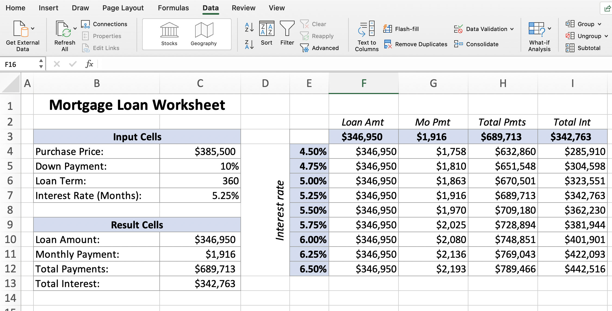This screenshot has width=612, height=311.
Task: Select the Mo Pmt cell $2,193
Action: coord(433,269)
